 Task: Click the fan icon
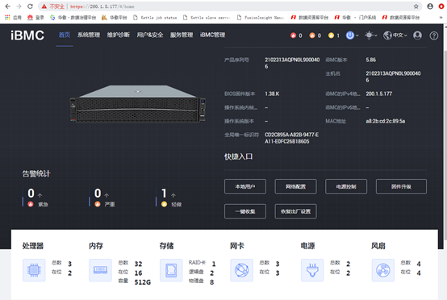tap(383, 270)
